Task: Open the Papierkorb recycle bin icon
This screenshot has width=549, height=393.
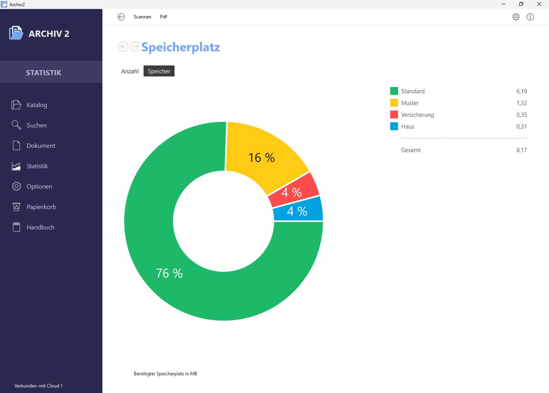Action: tap(16, 207)
